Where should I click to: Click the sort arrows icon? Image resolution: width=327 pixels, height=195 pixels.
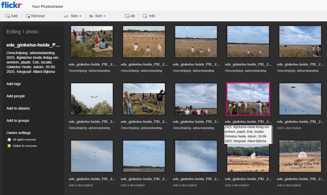click(x=91, y=16)
